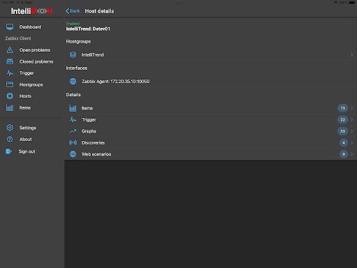Click the Hostgroups folder icon in sidebar
This screenshot has width=357, height=268.
pyautogui.click(x=10, y=84)
